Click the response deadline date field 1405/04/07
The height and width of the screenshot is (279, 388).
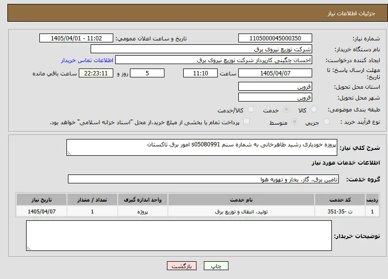(x=275, y=73)
